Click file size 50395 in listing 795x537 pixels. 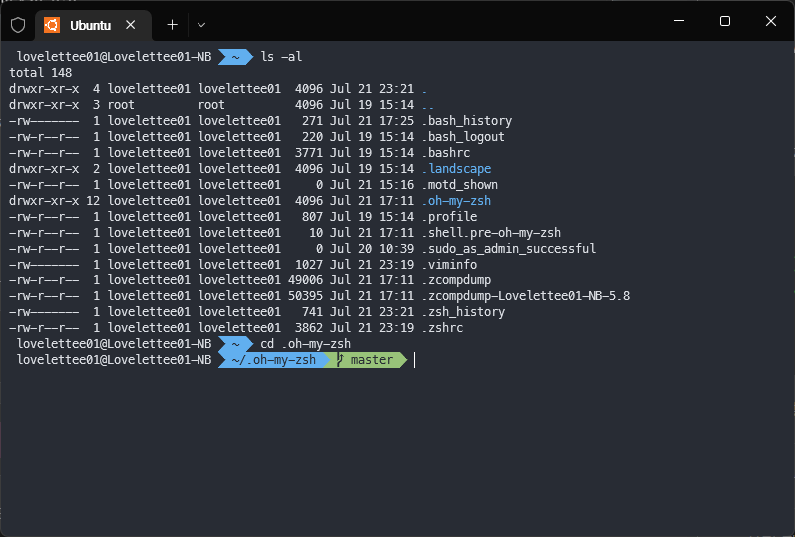[305, 296]
